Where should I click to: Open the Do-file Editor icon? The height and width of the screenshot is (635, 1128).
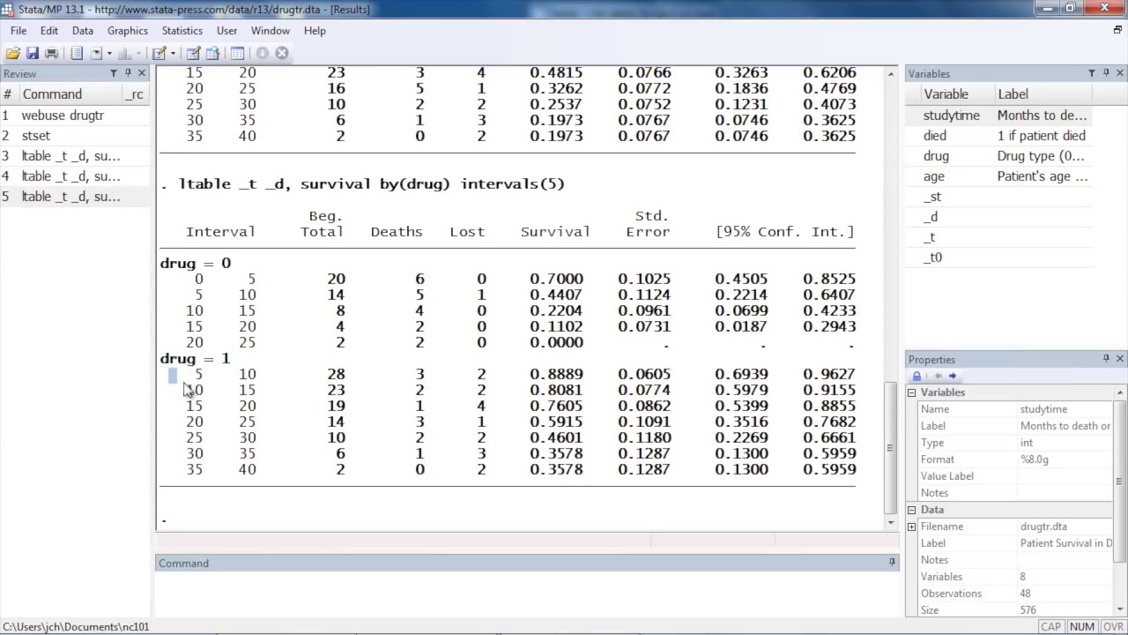coord(160,53)
